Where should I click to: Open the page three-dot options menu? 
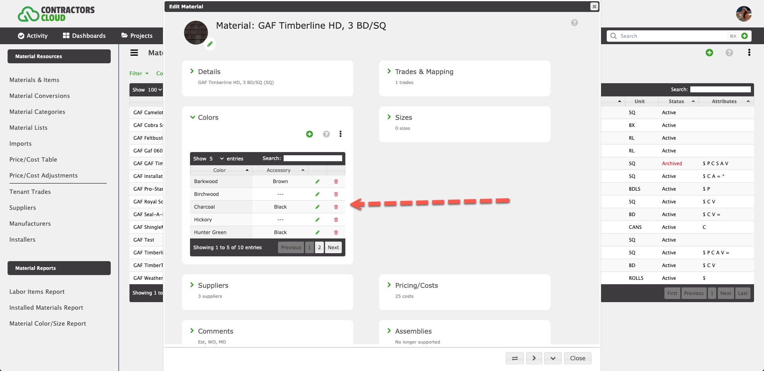(749, 53)
